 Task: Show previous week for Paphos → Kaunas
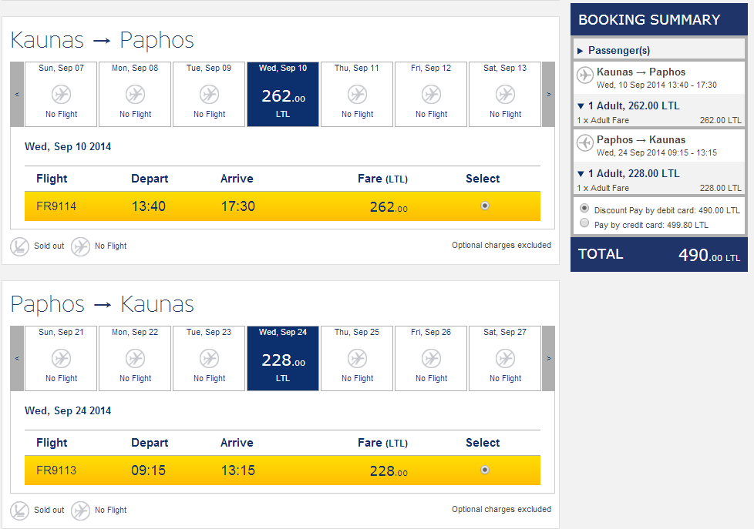18,359
